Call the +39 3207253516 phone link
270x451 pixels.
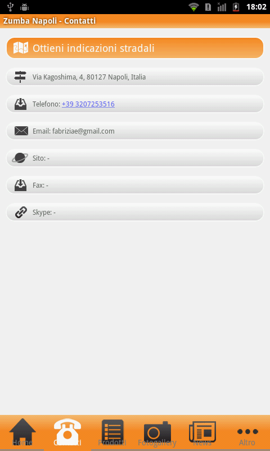[88, 104]
